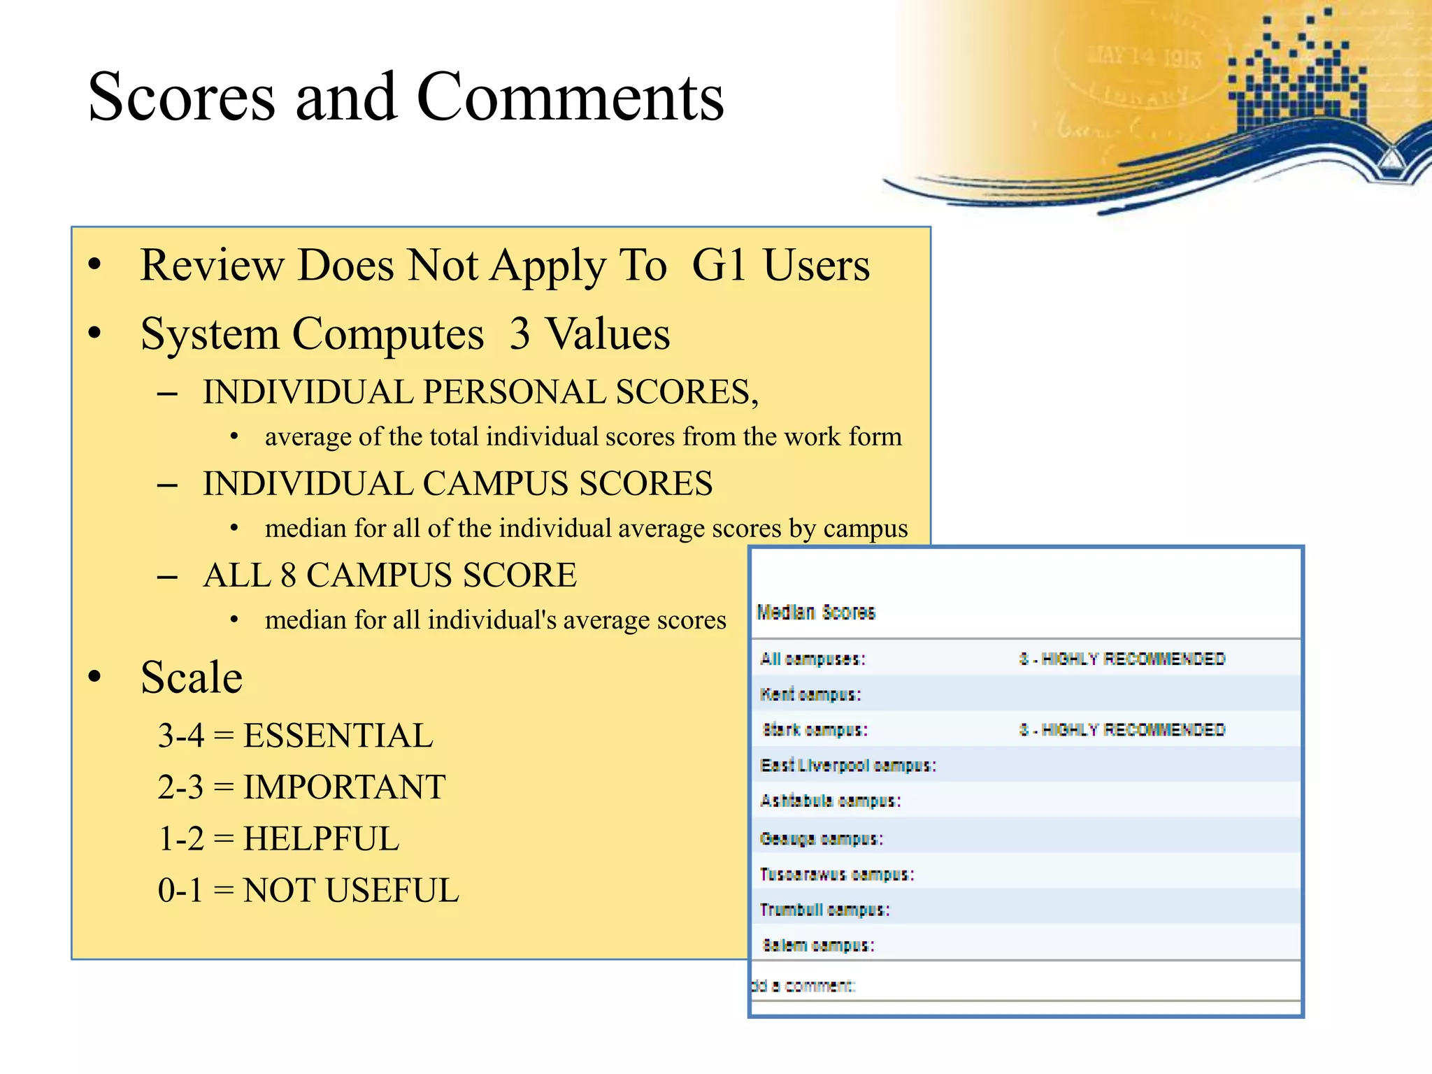Image resolution: width=1432 pixels, height=1074 pixels.
Task: Click '3 - HIGHLY RECOMMENDED' value for Stark campus
Action: pyautogui.click(x=1122, y=730)
